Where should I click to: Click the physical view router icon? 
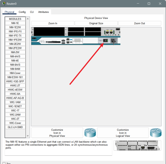click(x=90, y=133)
